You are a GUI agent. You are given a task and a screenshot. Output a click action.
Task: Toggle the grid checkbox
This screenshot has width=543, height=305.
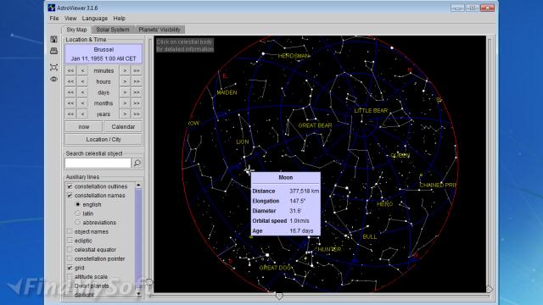70,268
